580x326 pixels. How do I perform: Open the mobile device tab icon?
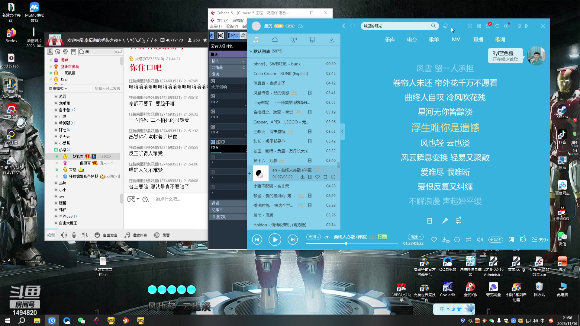pyautogui.click(x=312, y=40)
